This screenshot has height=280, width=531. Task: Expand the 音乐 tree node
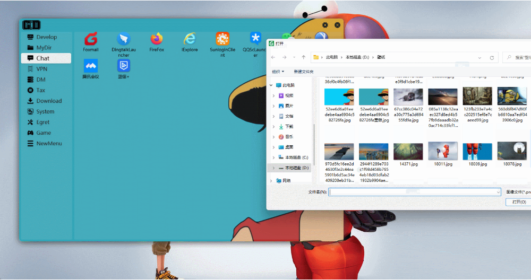[x=273, y=137]
